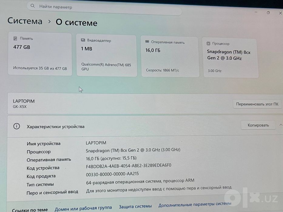The width and height of the screenshot is (283, 212).
Task: Click the 'Копировать' button
Action: [x=258, y=125]
